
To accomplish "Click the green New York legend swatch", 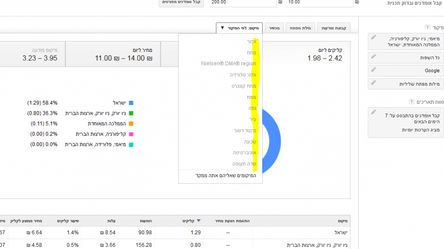I will [x=131, y=113].
